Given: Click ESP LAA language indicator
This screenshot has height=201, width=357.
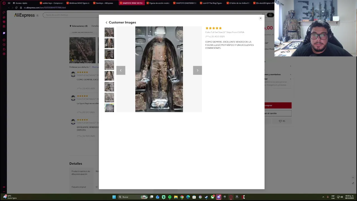Looking at the screenshot, I should click(x=333, y=197).
